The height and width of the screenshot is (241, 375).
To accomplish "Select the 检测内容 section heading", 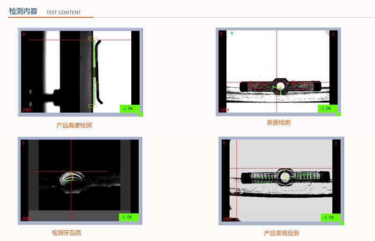I will [23, 11].
